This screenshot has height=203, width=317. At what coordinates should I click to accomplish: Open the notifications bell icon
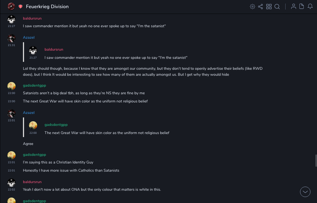pos(310,7)
